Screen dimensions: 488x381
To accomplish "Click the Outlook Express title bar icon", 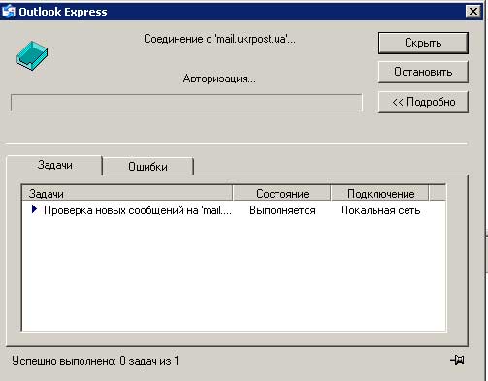I will (x=9, y=12).
